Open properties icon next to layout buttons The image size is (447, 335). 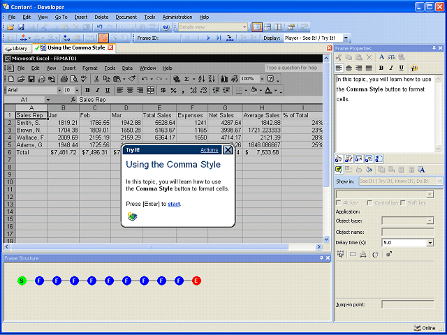pyautogui.click(x=291, y=27)
